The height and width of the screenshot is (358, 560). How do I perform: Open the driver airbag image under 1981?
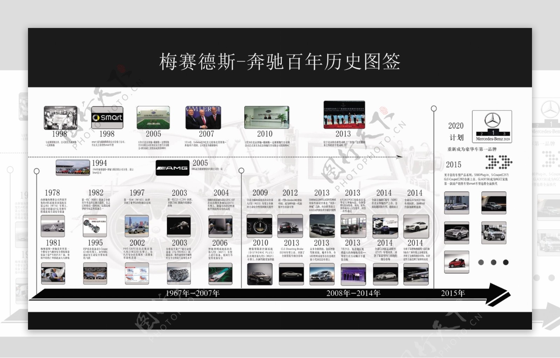click(53, 273)
